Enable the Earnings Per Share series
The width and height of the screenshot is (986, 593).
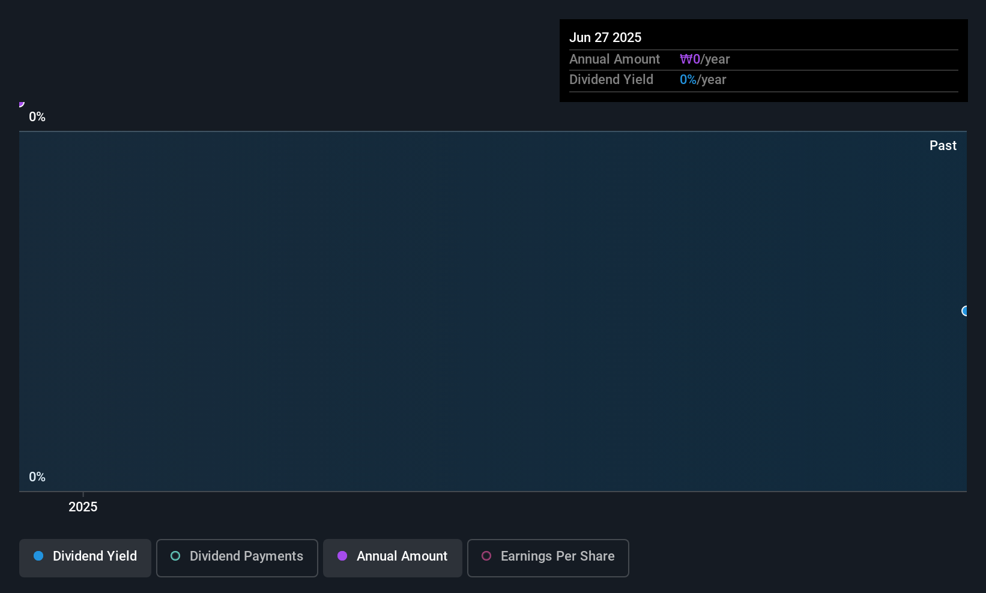(x=548, y=558)
